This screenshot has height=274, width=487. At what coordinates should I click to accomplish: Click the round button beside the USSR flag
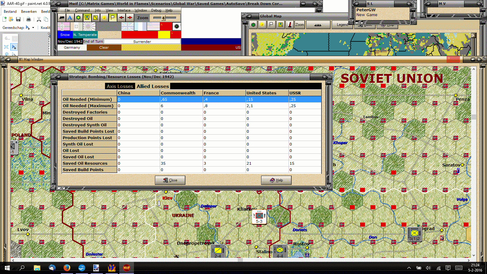pos(177,26)
